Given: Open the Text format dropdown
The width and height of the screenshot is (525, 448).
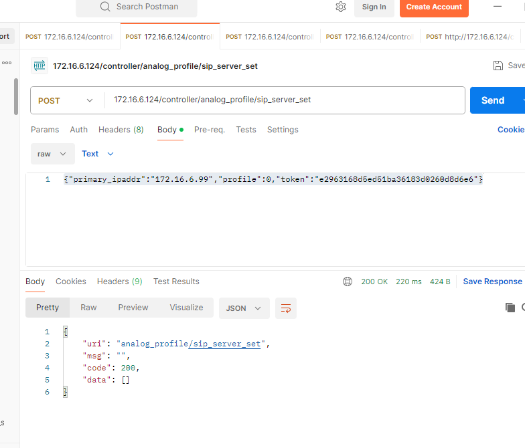Looking at the screenshot, I should tap(98, 154).
